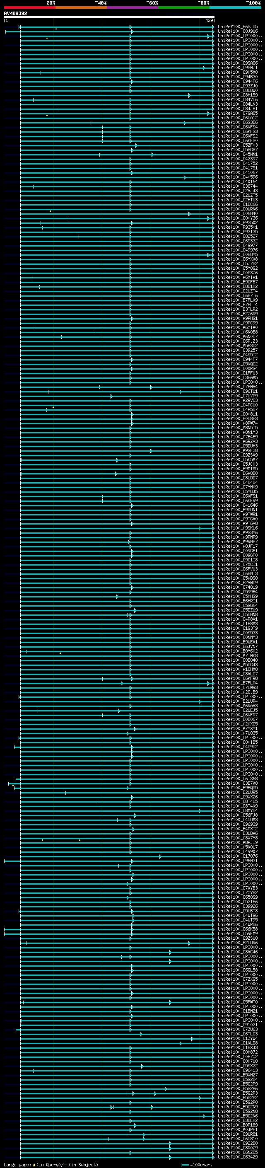Click the UniRef100_Q45NN1 label
The height and width of the screenshot is (1168, 265).
[238, 154]
